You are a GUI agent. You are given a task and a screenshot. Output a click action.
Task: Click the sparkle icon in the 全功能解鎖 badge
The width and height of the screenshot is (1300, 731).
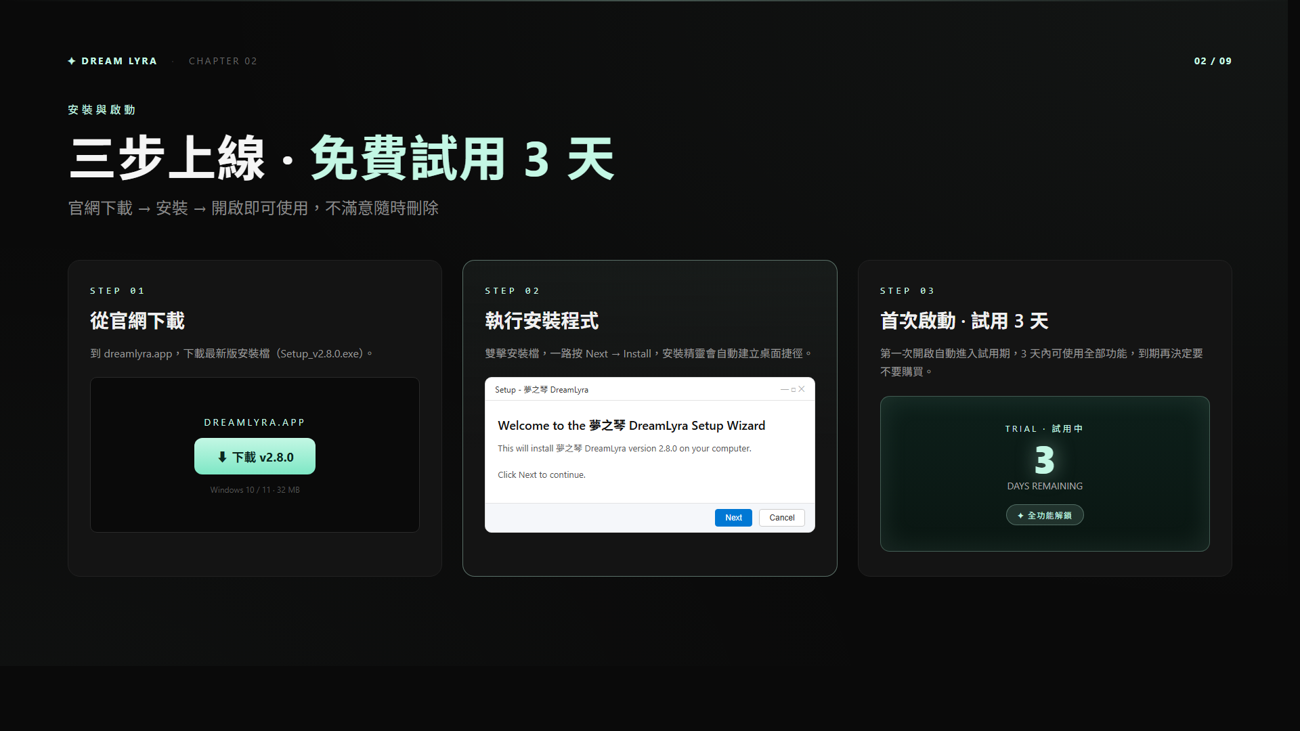[x=1020, y=516]
